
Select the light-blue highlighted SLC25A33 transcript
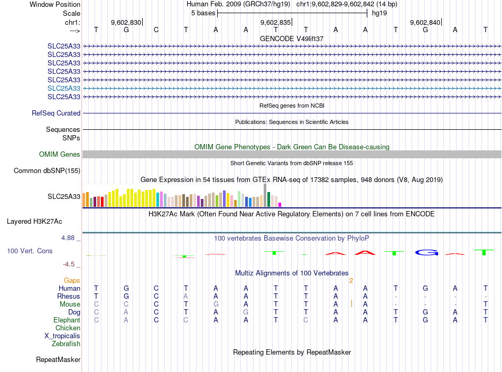[x=64, y=88]
